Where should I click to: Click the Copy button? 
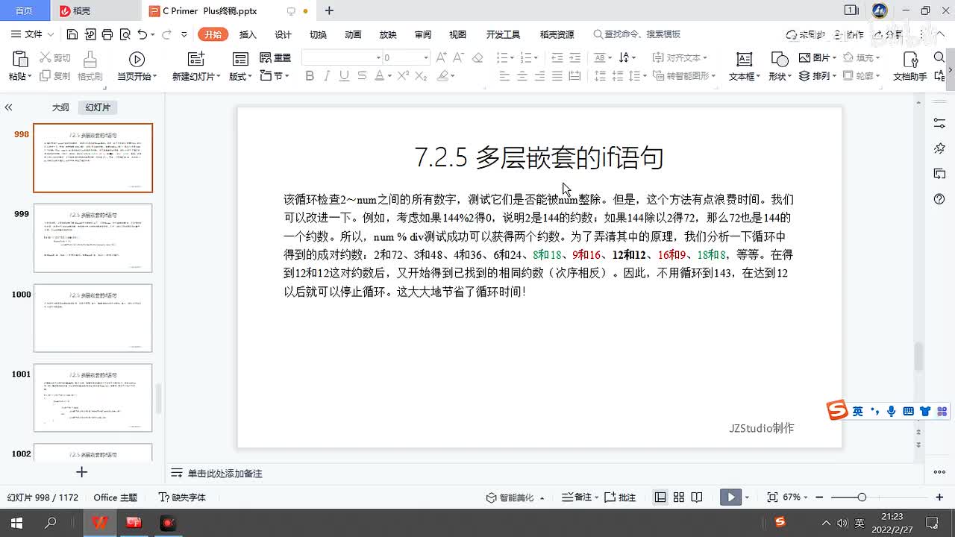click(x=55, y=75)
